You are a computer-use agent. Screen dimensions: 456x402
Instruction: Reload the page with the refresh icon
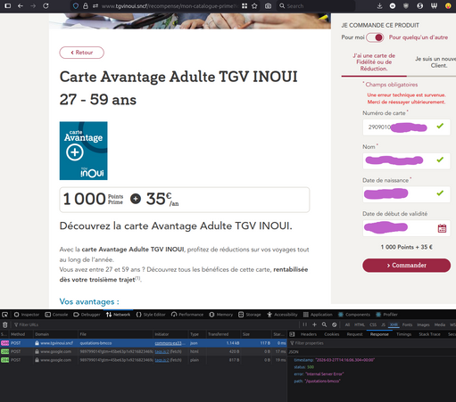click(x=46, y=5)
